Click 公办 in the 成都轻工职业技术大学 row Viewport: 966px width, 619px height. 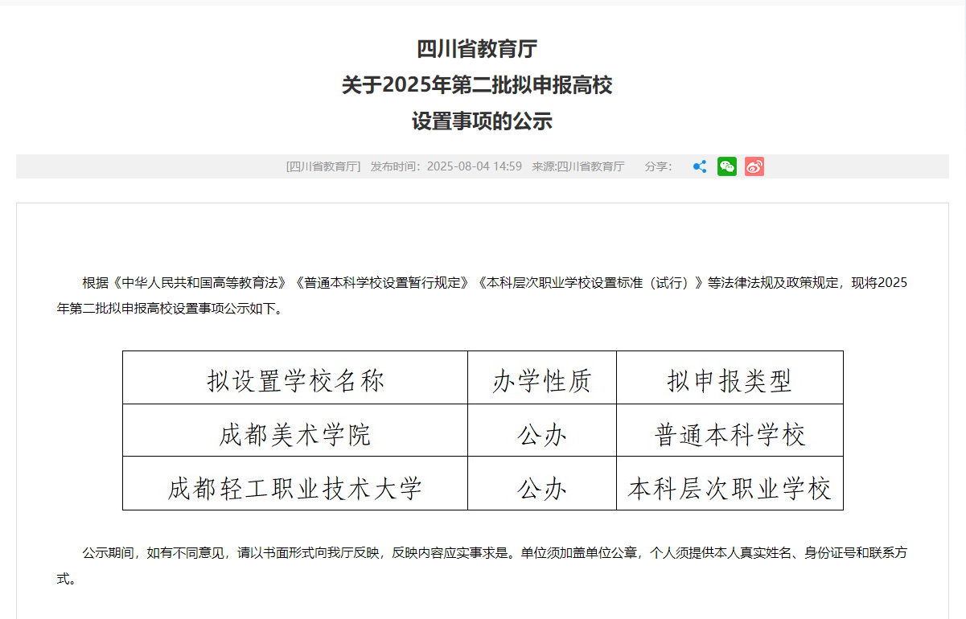coord(542,487)
